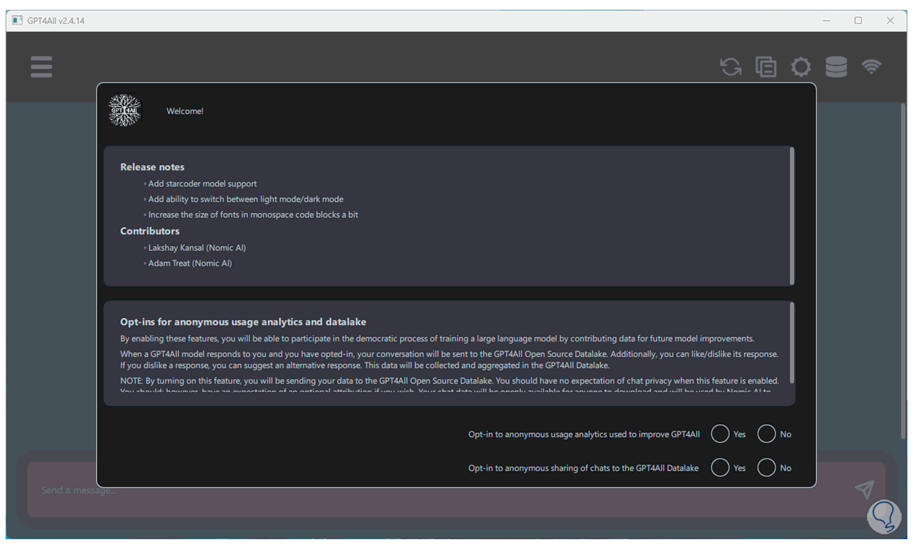The image size is (913, 549).
Task: Open the LocalDocs database icon
Action: (836, 66)
